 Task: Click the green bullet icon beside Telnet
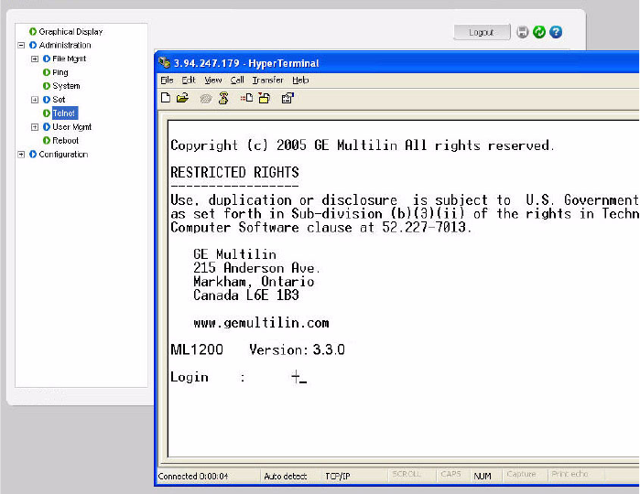coord(47,113)
